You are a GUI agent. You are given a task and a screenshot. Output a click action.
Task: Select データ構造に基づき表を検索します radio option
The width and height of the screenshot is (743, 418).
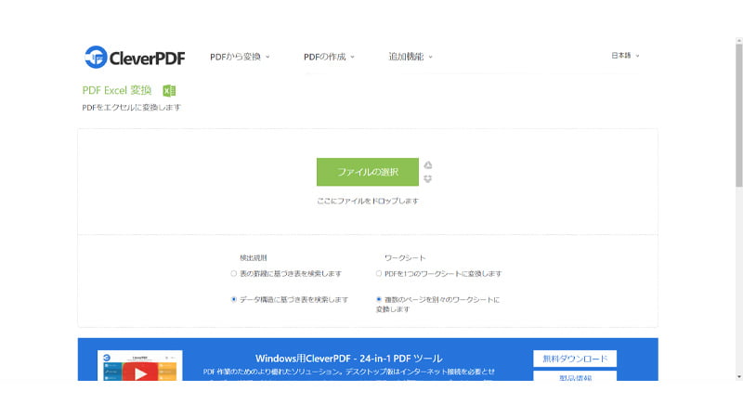click(234, 299)
